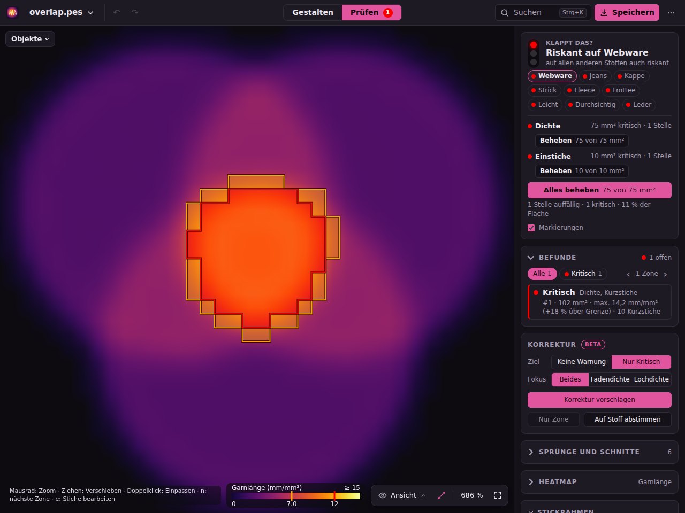Redo the last action
Screen dimensions: 685x513
tap(135, 12)
